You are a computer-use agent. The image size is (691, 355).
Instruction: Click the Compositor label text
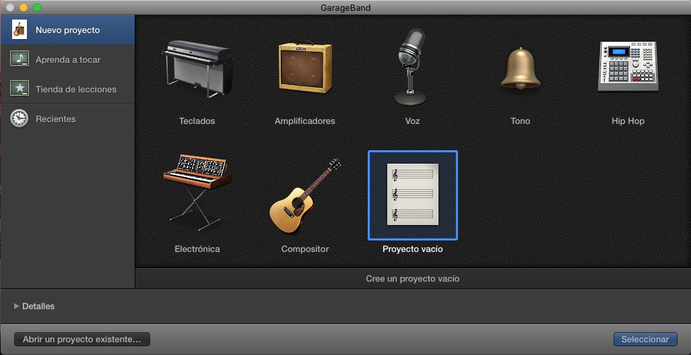pos(305,249)
